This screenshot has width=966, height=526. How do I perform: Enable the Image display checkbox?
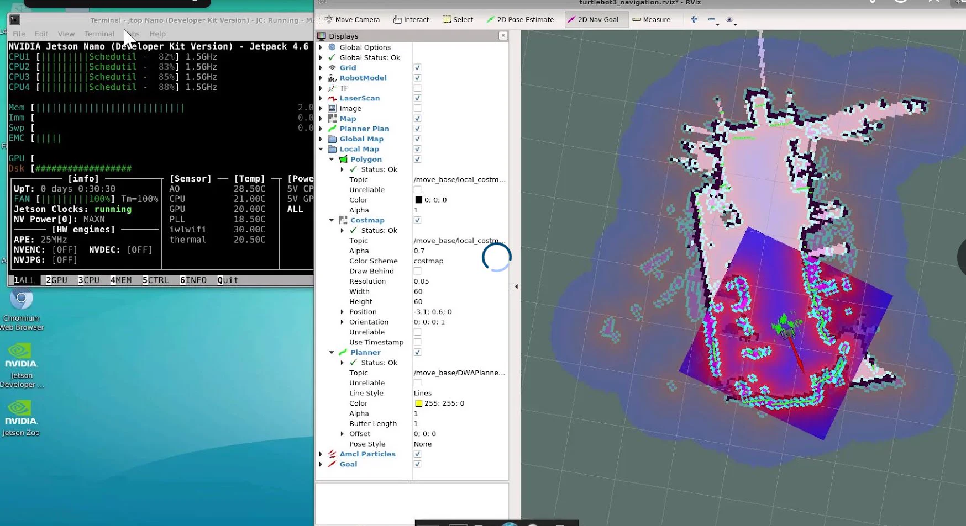[x=417, y=109]
